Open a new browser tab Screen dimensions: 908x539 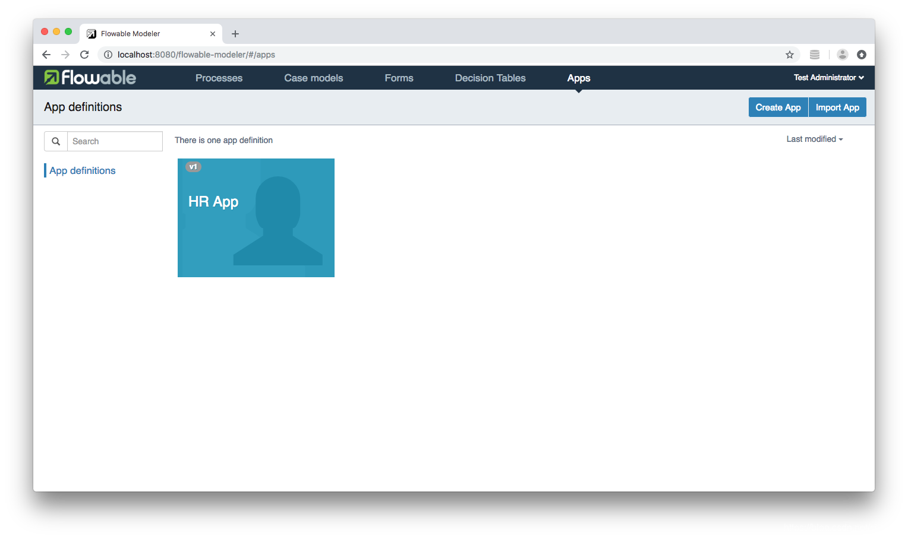[x=235, y=34]
